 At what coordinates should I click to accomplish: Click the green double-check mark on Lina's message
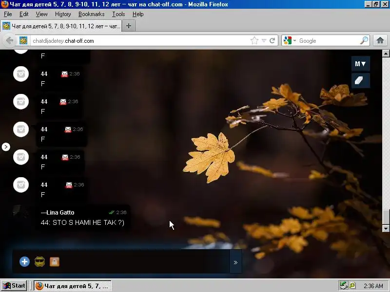click(112, 212)
